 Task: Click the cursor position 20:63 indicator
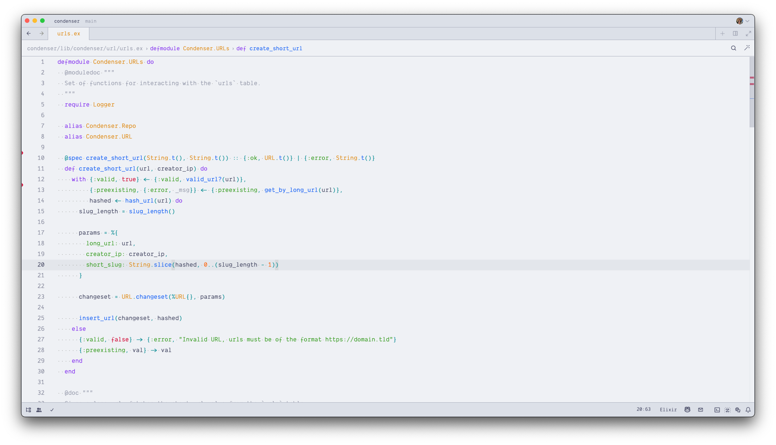(x=643, y=410)
